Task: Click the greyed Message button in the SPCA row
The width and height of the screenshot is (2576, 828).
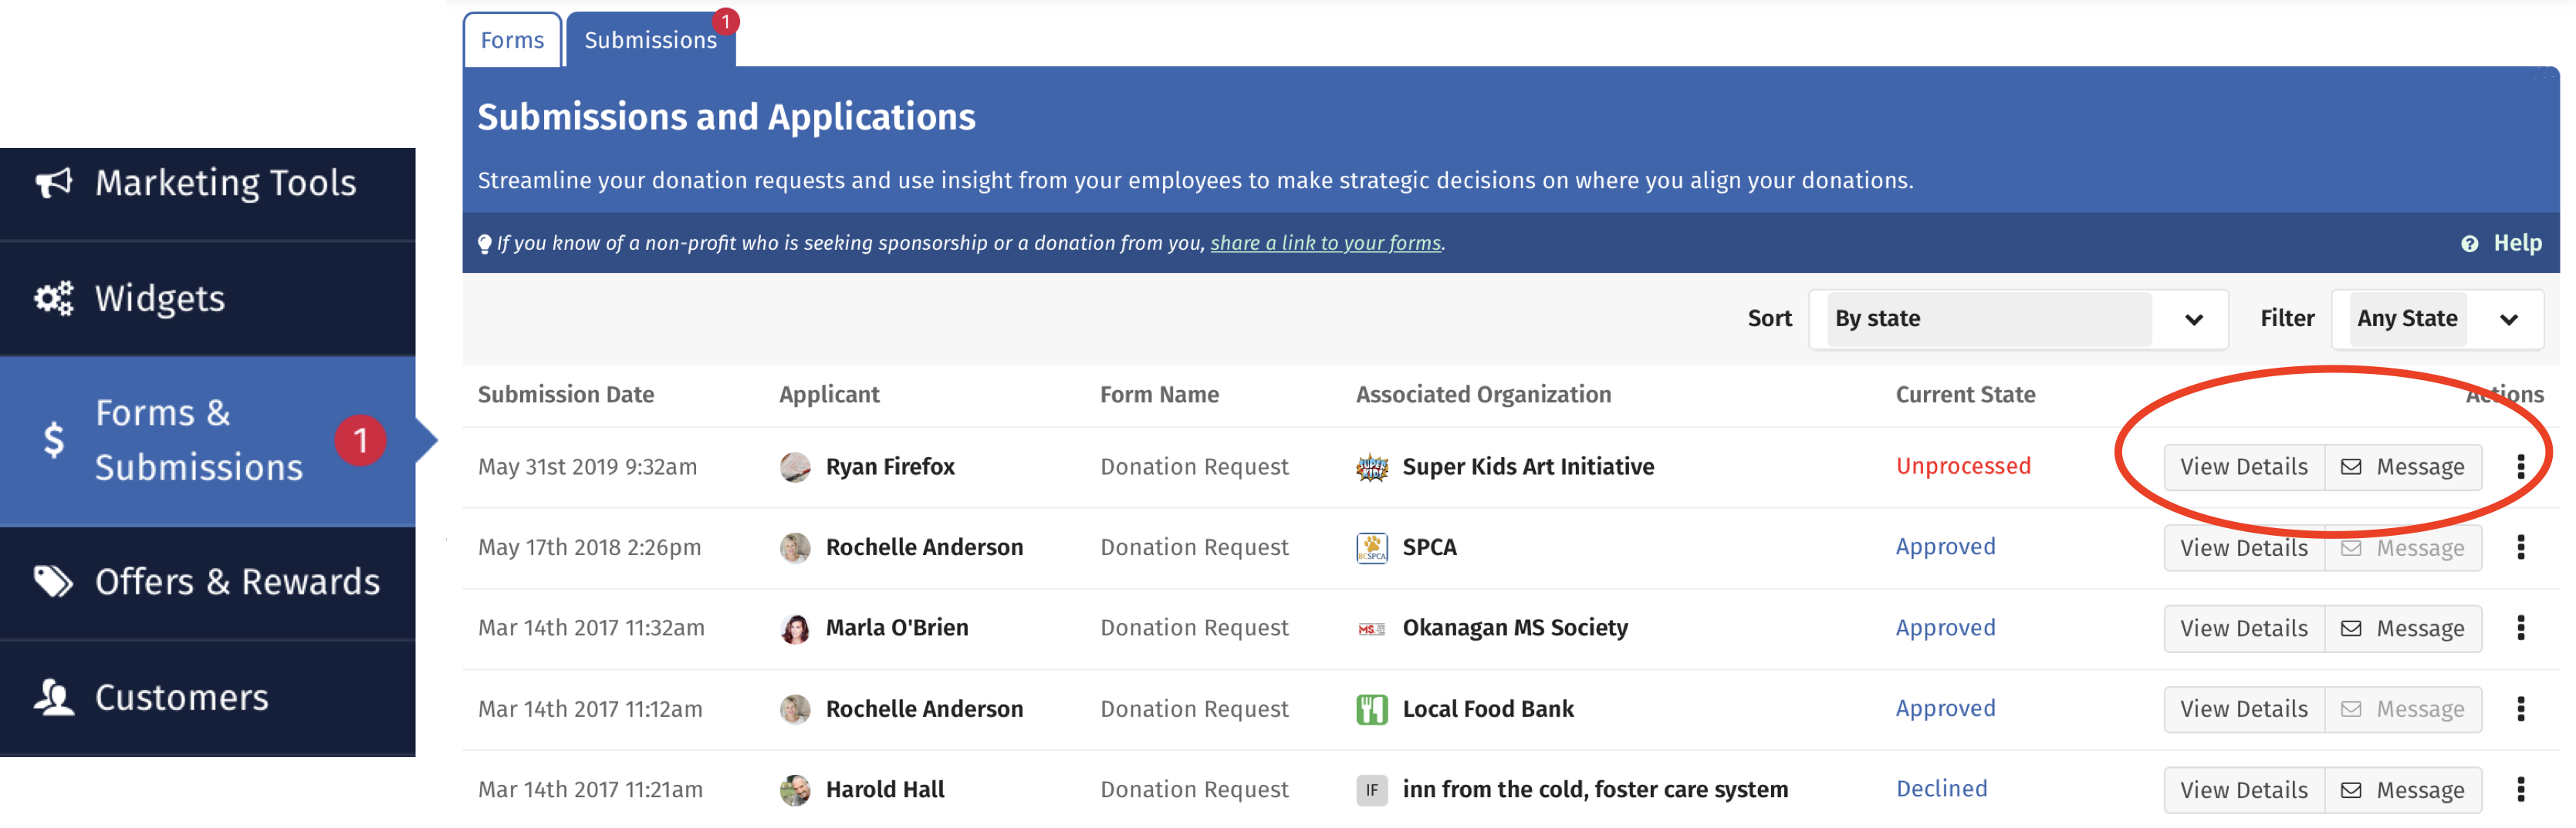Action: click(2403, 547)
